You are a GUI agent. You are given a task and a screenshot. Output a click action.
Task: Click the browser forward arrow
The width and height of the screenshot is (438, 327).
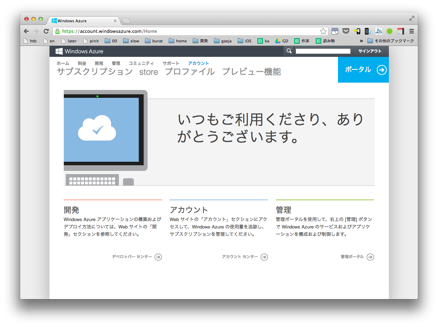36,31
